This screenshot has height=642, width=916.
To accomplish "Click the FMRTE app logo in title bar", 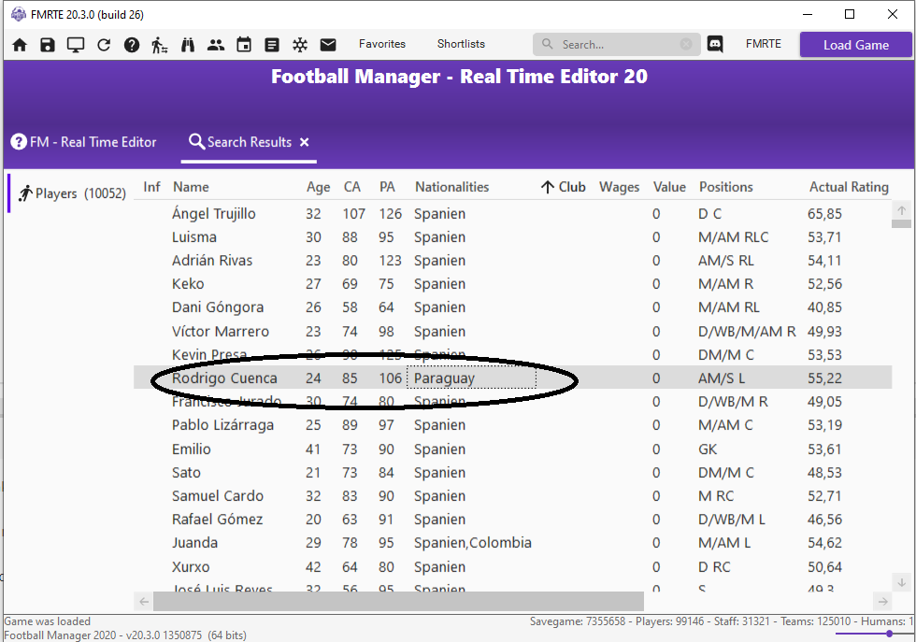I will (x=19, y=14).
